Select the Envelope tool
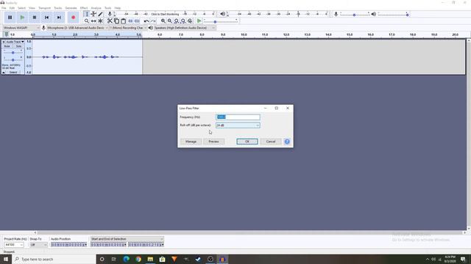The width and height of the screenshot is (471, 264). coord(93,14)
